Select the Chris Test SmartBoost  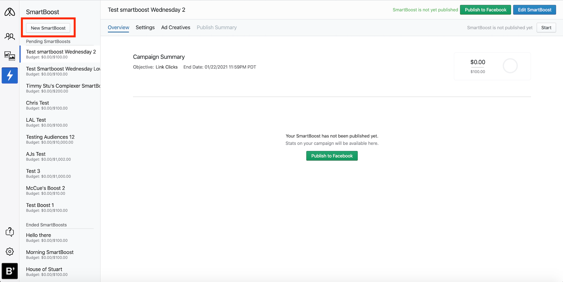(x=60, y=105)
